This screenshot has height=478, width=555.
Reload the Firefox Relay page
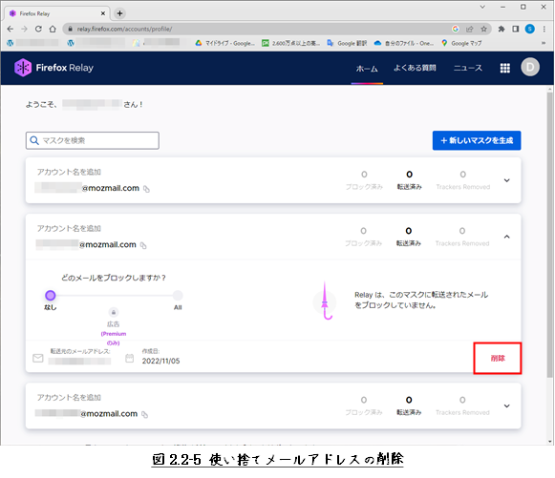(x=38, y=29)
